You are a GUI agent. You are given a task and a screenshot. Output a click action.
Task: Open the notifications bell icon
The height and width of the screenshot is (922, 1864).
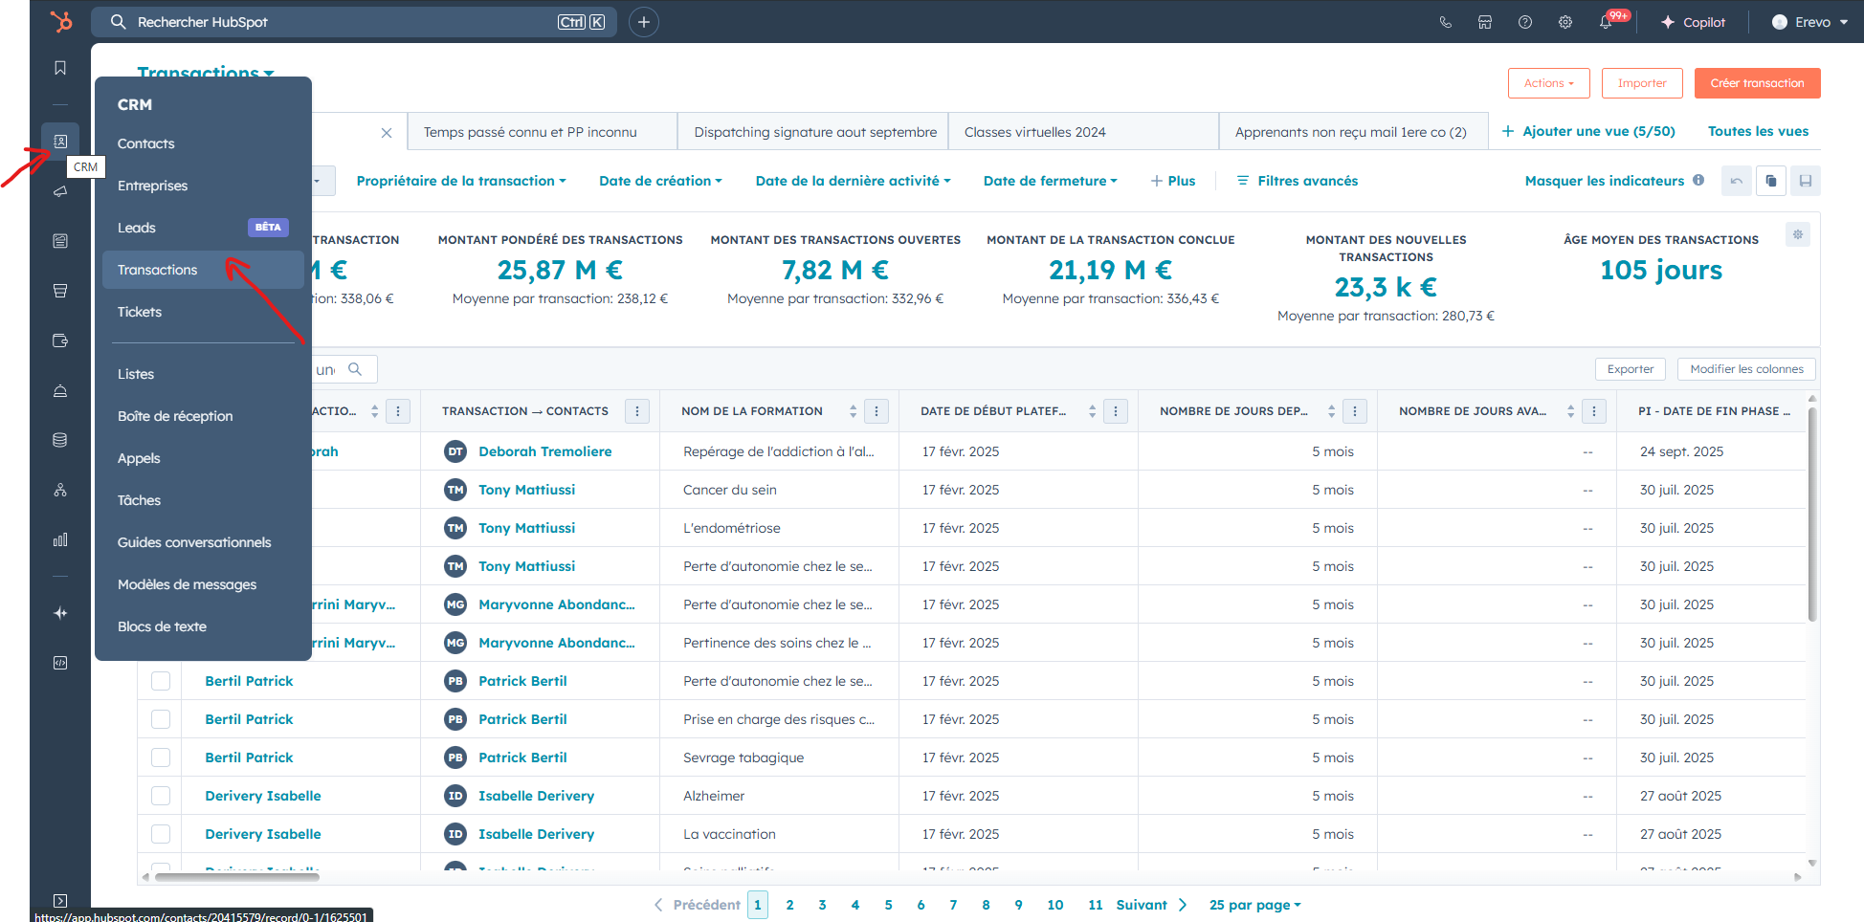click(x=1606, y=22)
